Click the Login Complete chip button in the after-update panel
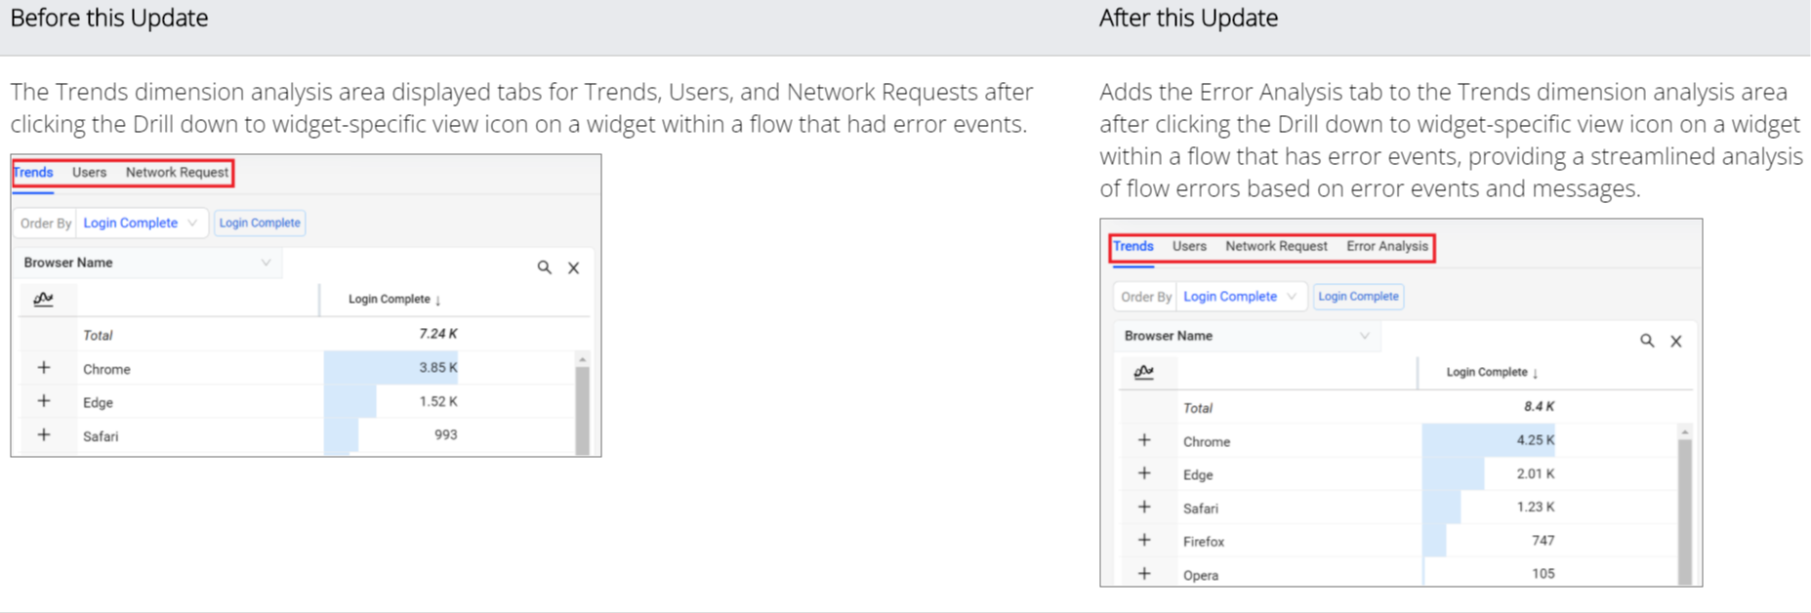1811x613 pixels. point(1358,297)
